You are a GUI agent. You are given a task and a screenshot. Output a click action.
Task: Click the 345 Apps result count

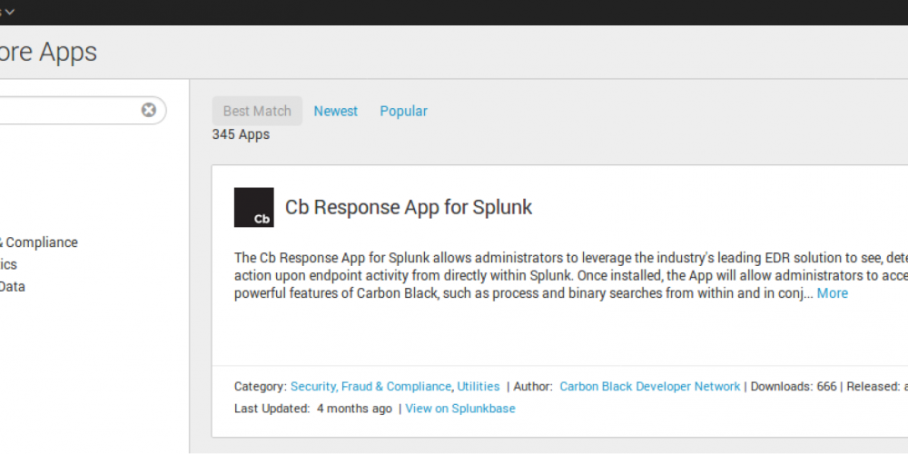click(241, 134)
